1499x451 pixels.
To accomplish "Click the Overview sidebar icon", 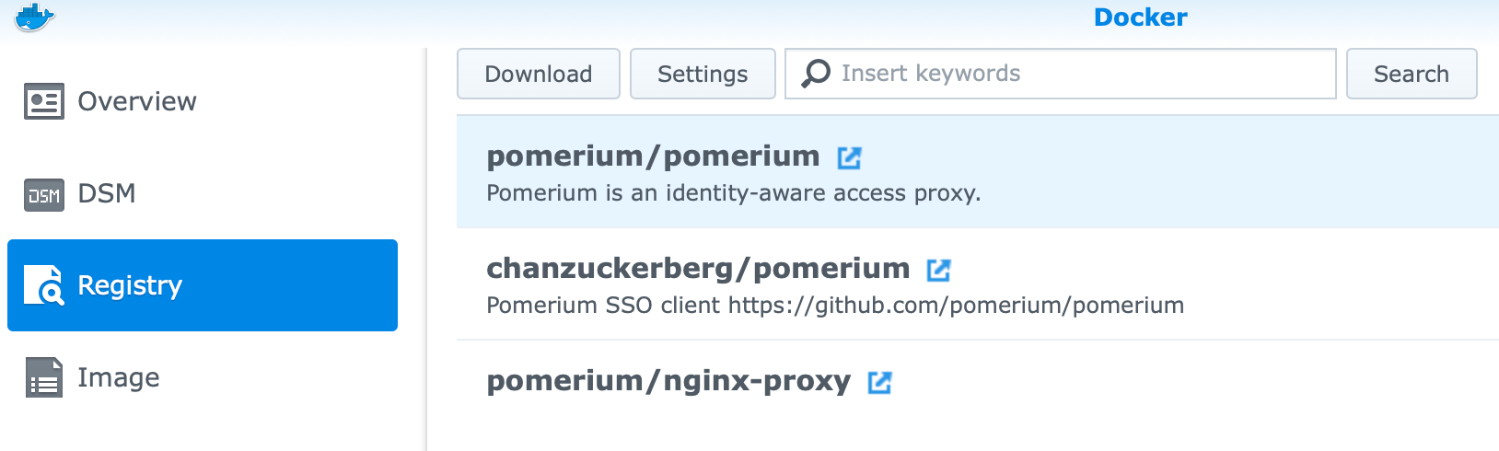I will pyautogui.click(x=44, y=101).
